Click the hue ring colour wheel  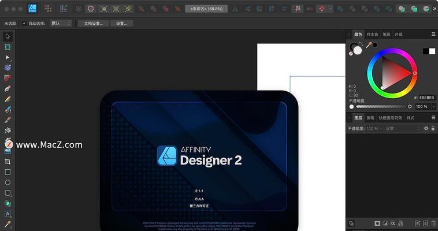click(392, 73)
